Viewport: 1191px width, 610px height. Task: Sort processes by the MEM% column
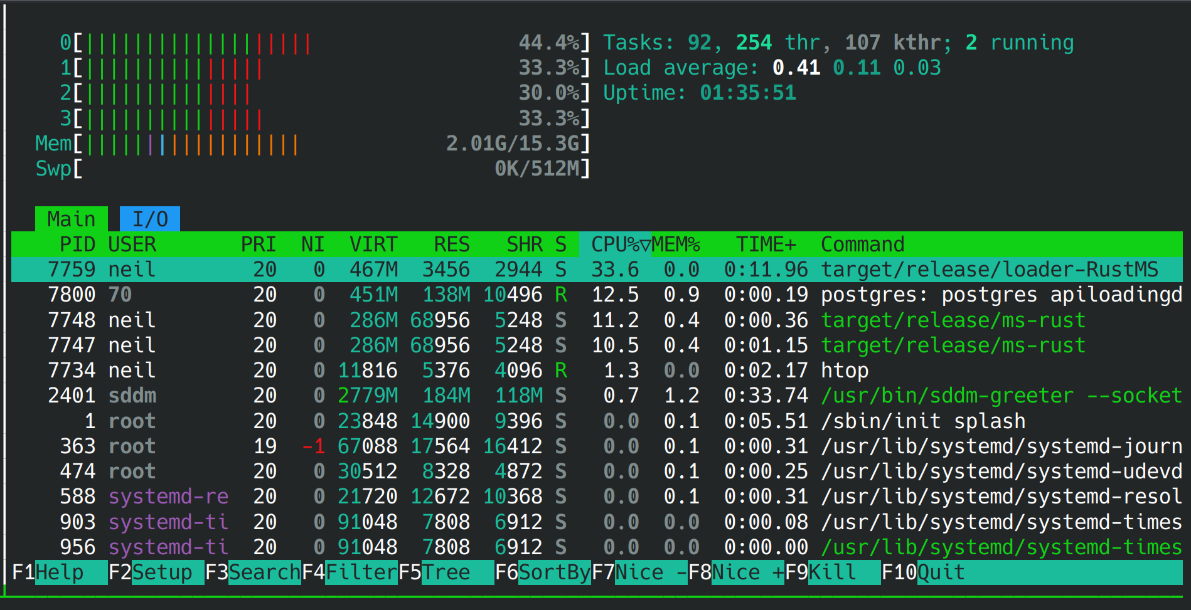pyautogui.click(x=676, y=245)
